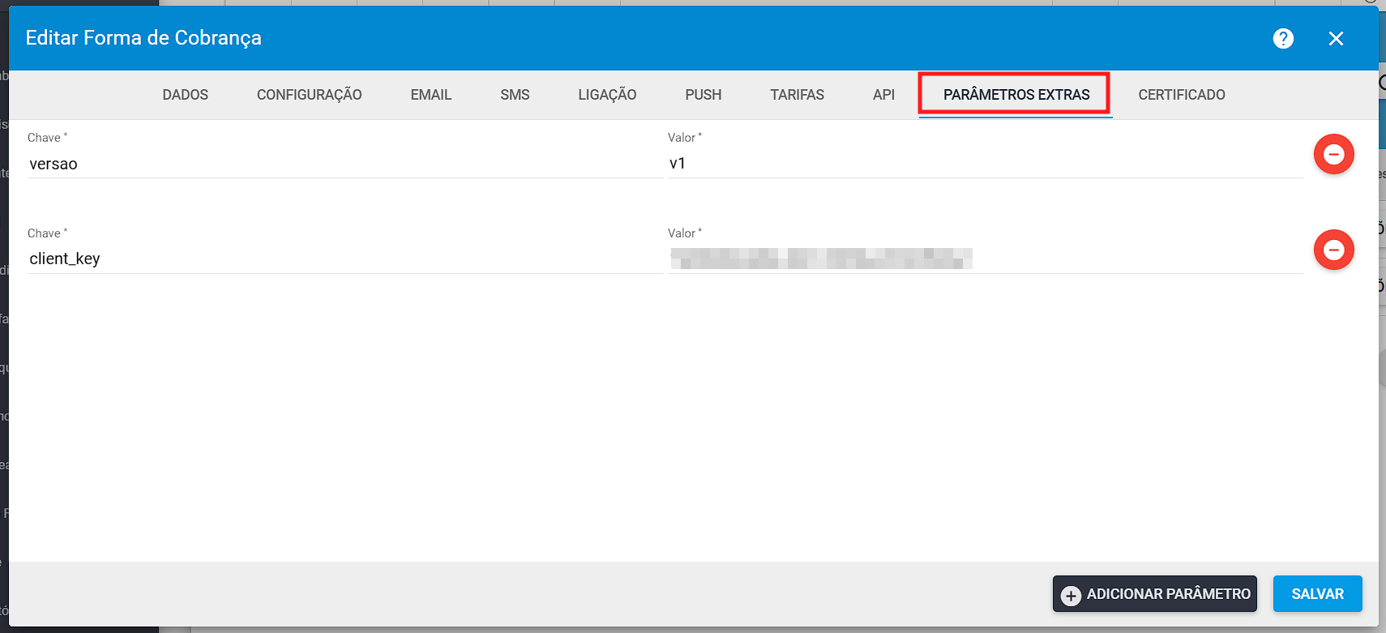Focus the Valor field for client_key
This screenshot has height=633, width=1386.
[985, 259]
